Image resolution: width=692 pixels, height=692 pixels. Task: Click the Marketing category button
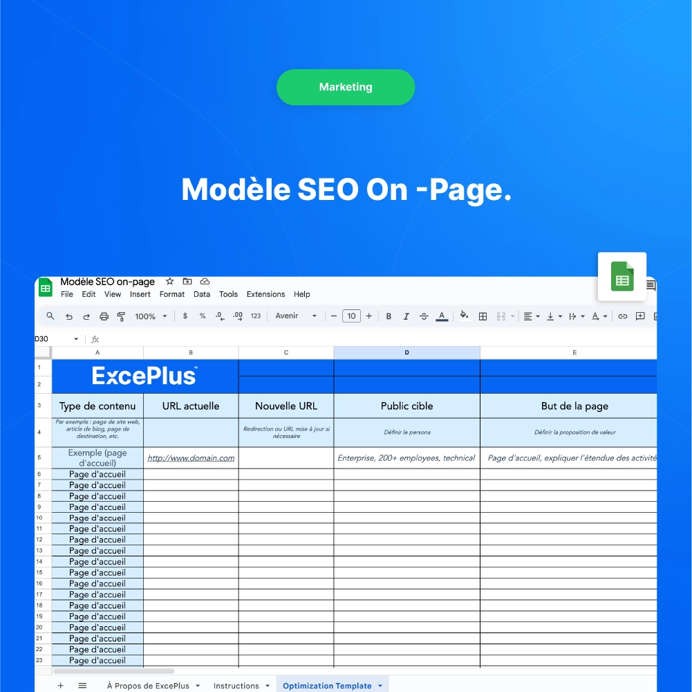[x=346, y=87]
